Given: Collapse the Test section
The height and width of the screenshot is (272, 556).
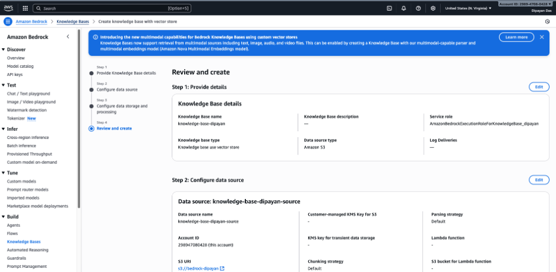Looking at the screenshot, I should [4, 85].
